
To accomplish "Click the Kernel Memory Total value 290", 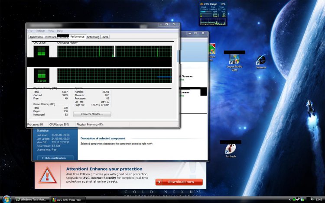I will point(65,108).
